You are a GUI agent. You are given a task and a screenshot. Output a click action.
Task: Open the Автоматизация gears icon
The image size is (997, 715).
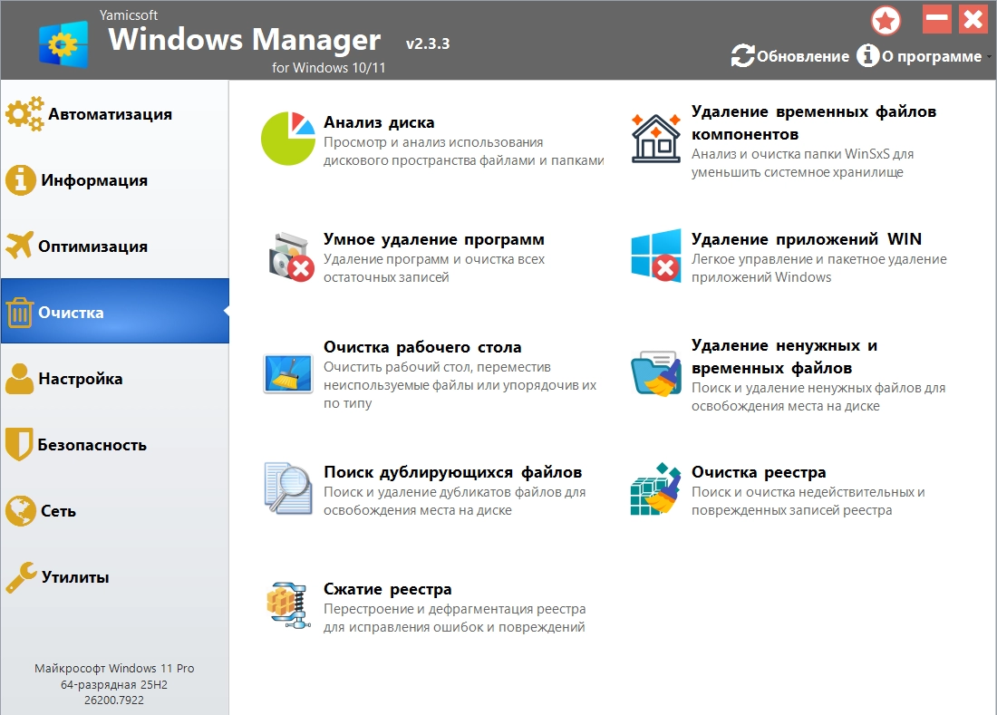click(24, 114)
